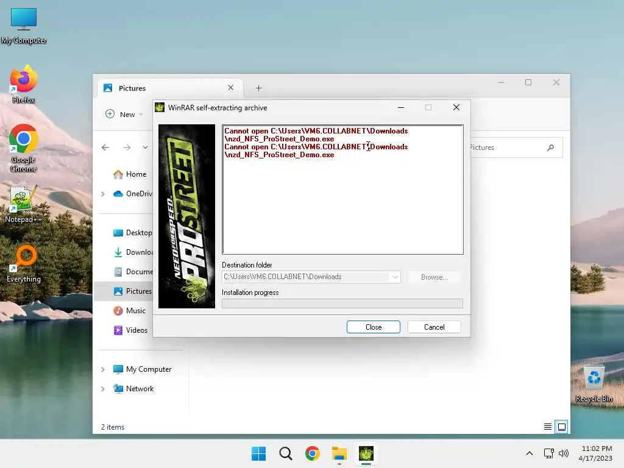Open recent locations chevron in File Explorer

click(145, 147)
